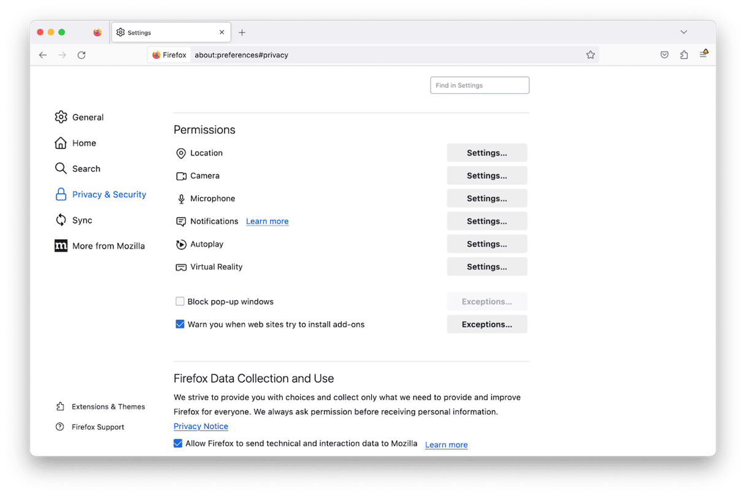
Task: Bookmark this page with the star icon
Action: (x=590, y=55)
